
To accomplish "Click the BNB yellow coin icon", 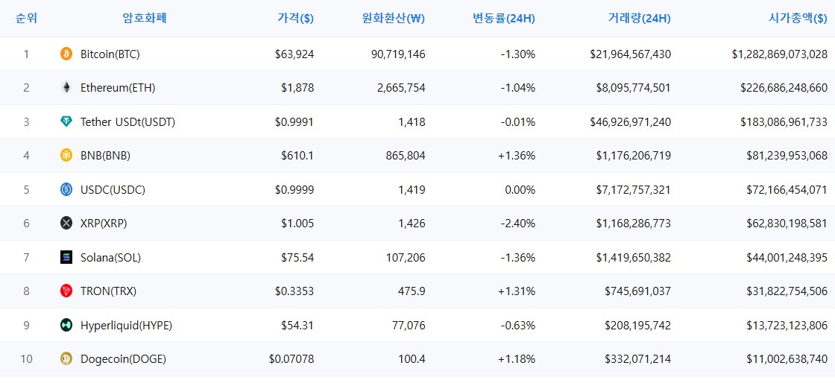I will pos(66,155).
